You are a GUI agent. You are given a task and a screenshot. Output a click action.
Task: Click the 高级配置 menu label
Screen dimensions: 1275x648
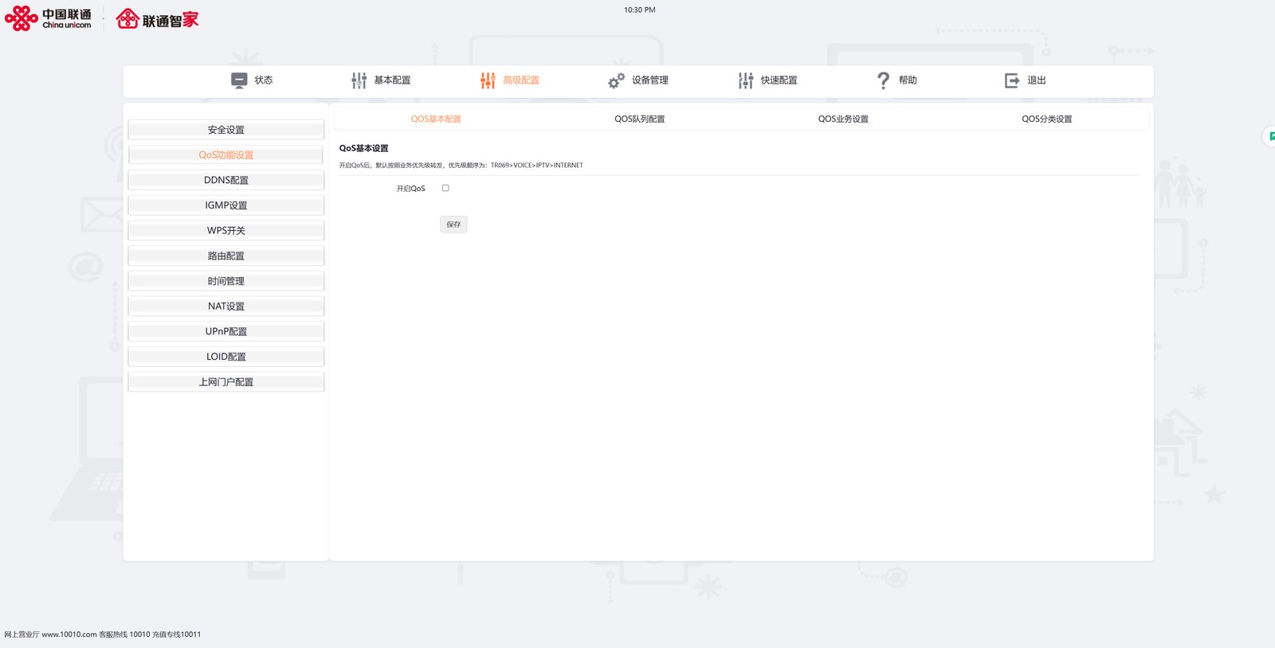[521, 80]
